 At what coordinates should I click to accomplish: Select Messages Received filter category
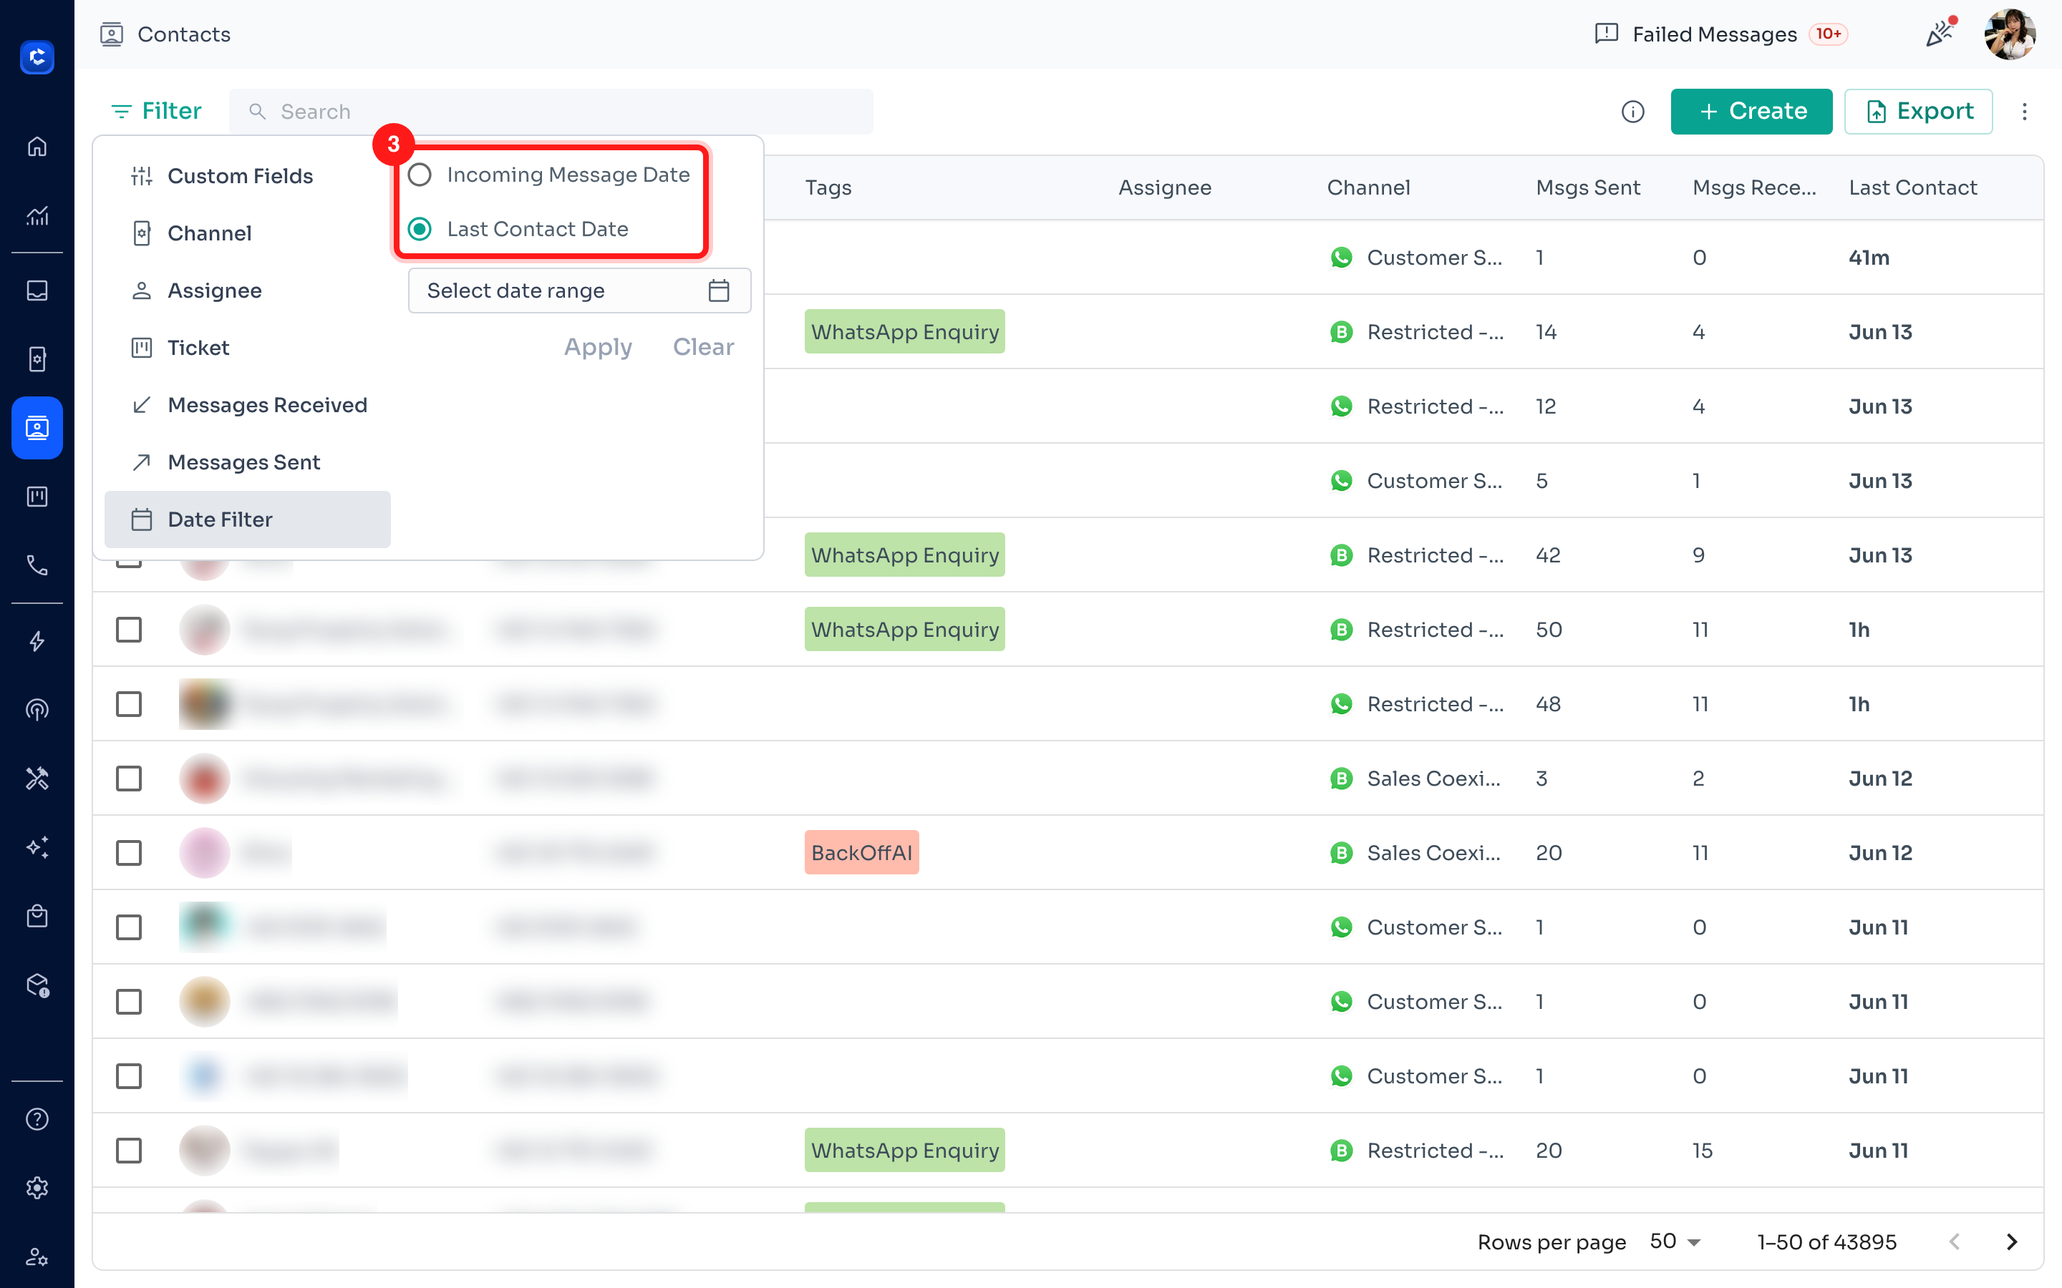247,404
